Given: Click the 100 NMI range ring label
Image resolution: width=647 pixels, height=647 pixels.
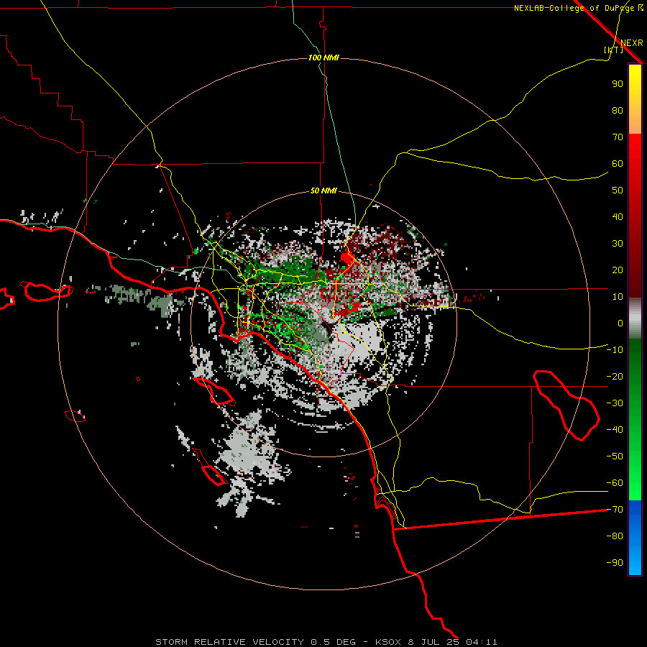Looking at the screenshot, I should pos(324,58).
